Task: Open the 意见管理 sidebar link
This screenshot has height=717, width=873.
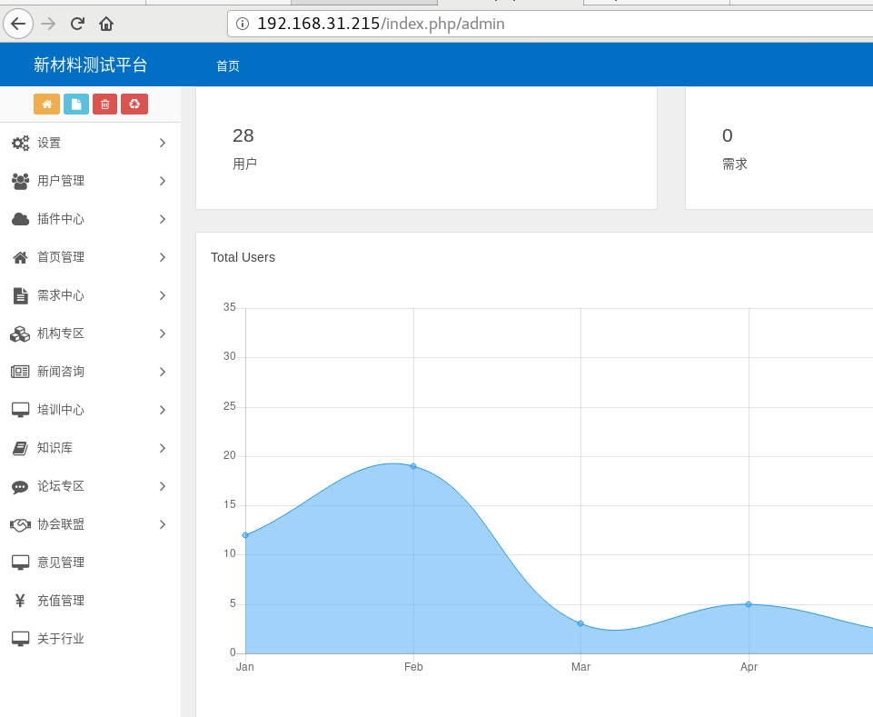Action: pos(61,563)
